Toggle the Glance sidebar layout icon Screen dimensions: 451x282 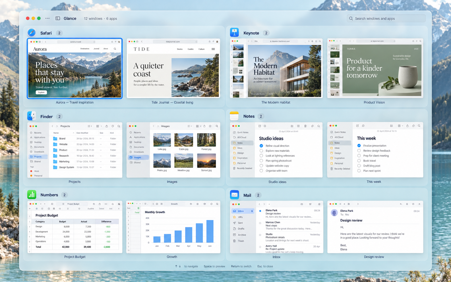click(58, 18)
